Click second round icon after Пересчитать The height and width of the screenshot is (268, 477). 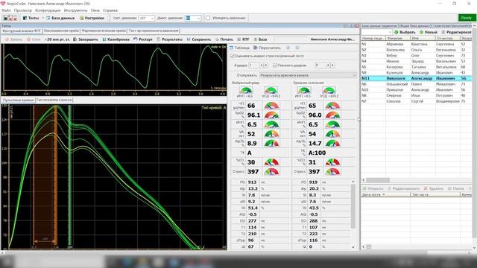(297, 48)
